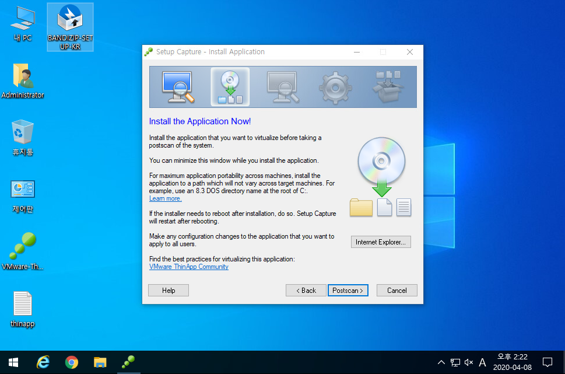Click the Configure gear step icon in banner

coord(335,88)
